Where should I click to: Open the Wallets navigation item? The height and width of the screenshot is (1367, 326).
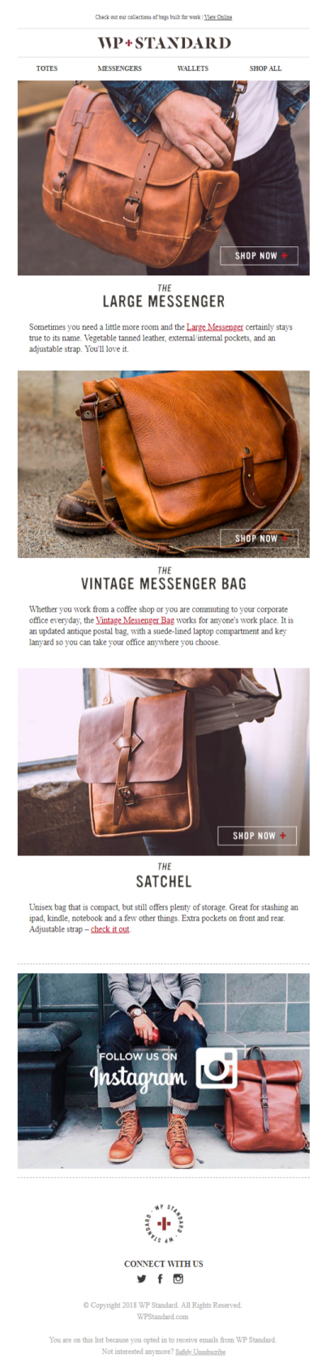pos(193,68)
